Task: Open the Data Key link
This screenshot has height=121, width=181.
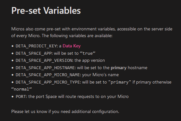Action: click(x=72, y=46)
